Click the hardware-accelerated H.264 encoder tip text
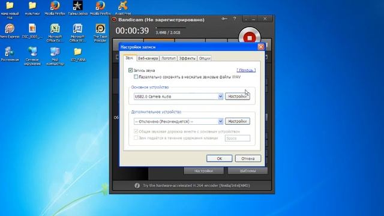The height and width of the screenshot is (216, 384). pyautogui.click(x=196, y=185)
